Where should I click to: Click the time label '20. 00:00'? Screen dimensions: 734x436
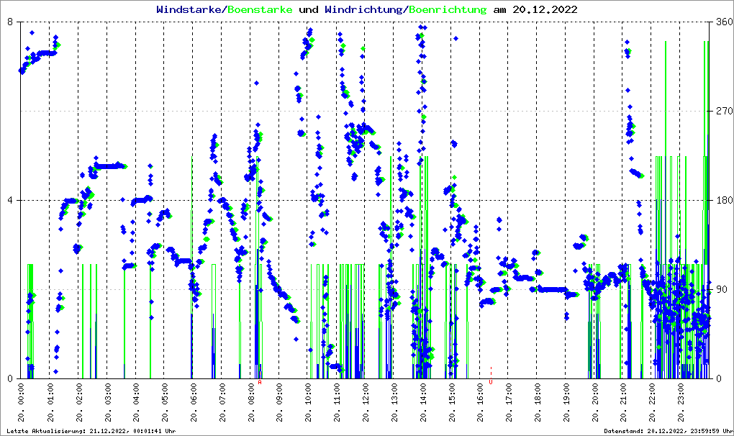pos(21,403)
